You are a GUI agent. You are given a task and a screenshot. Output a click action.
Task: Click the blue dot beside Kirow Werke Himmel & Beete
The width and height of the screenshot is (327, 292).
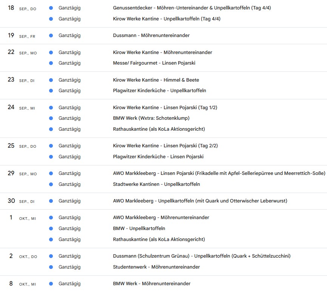click(51, 80)
